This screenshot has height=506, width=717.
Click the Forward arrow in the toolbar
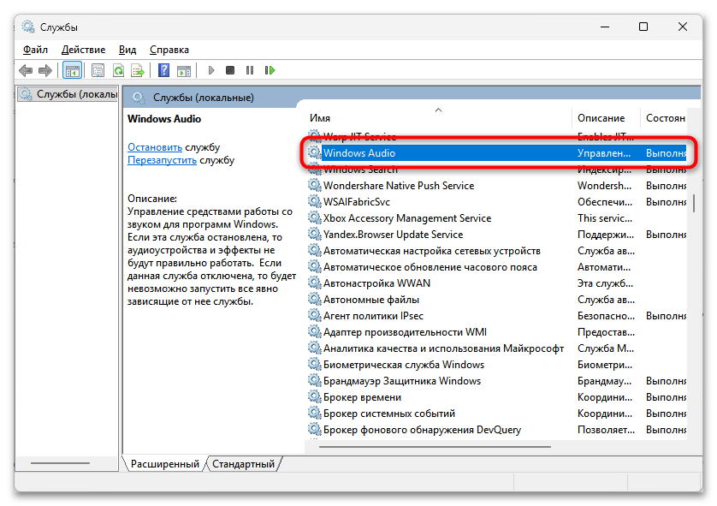[x=44, y=70]
